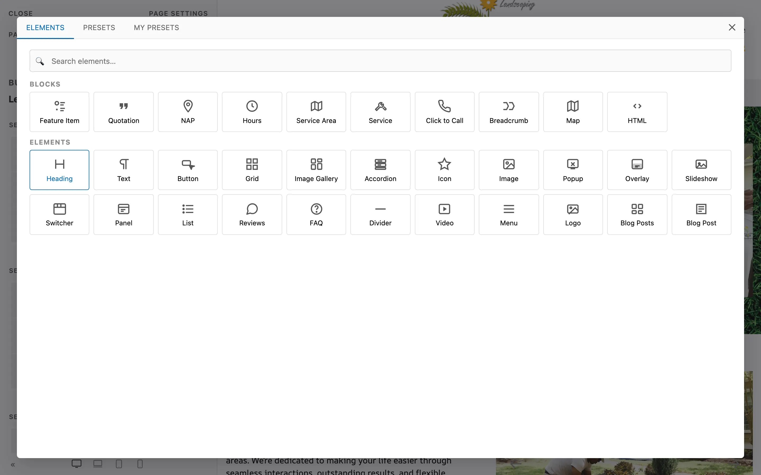
Task: Add a Popup element
Action: coord(573,170)
